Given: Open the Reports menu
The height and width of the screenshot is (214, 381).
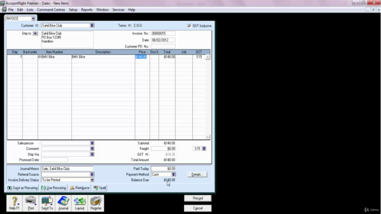Looking at the screenshot, I should click(87, 10).
